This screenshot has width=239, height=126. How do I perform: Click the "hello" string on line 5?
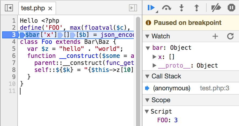tap(72, 49)
